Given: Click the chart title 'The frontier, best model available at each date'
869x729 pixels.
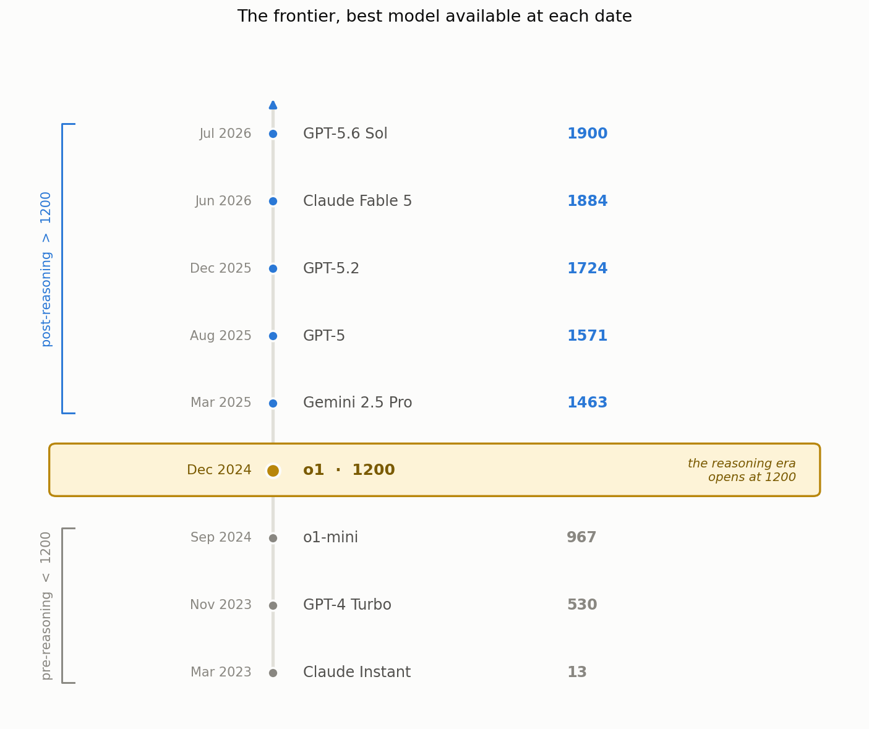Looking at the screenshot, I should click(x=435, y=17).
